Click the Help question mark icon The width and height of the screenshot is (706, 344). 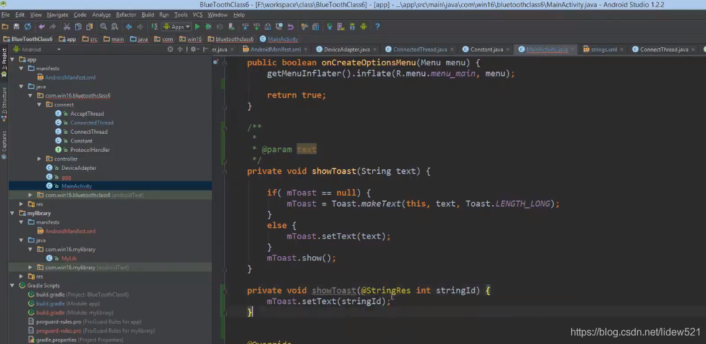click(377, 27)
